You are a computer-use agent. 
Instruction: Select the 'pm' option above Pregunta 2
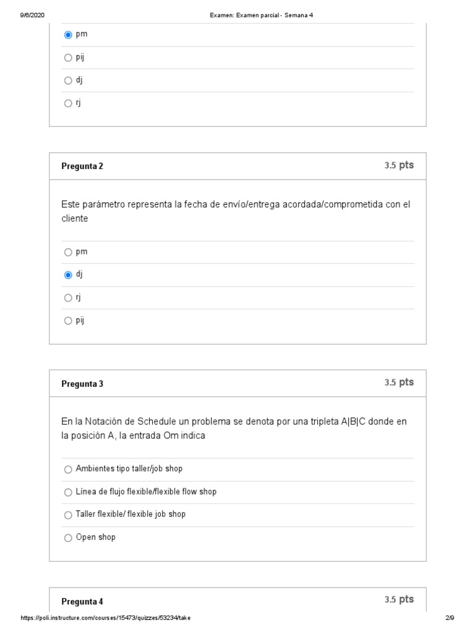tap(68, 35)
